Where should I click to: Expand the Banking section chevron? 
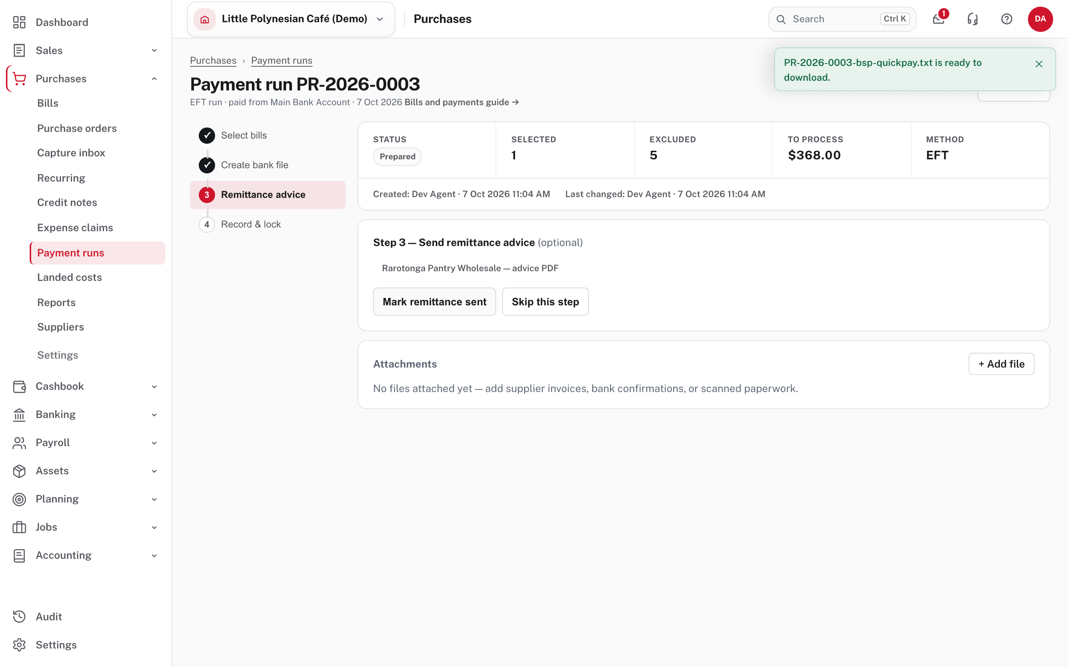pyautogui.click(x=154, y=415)
